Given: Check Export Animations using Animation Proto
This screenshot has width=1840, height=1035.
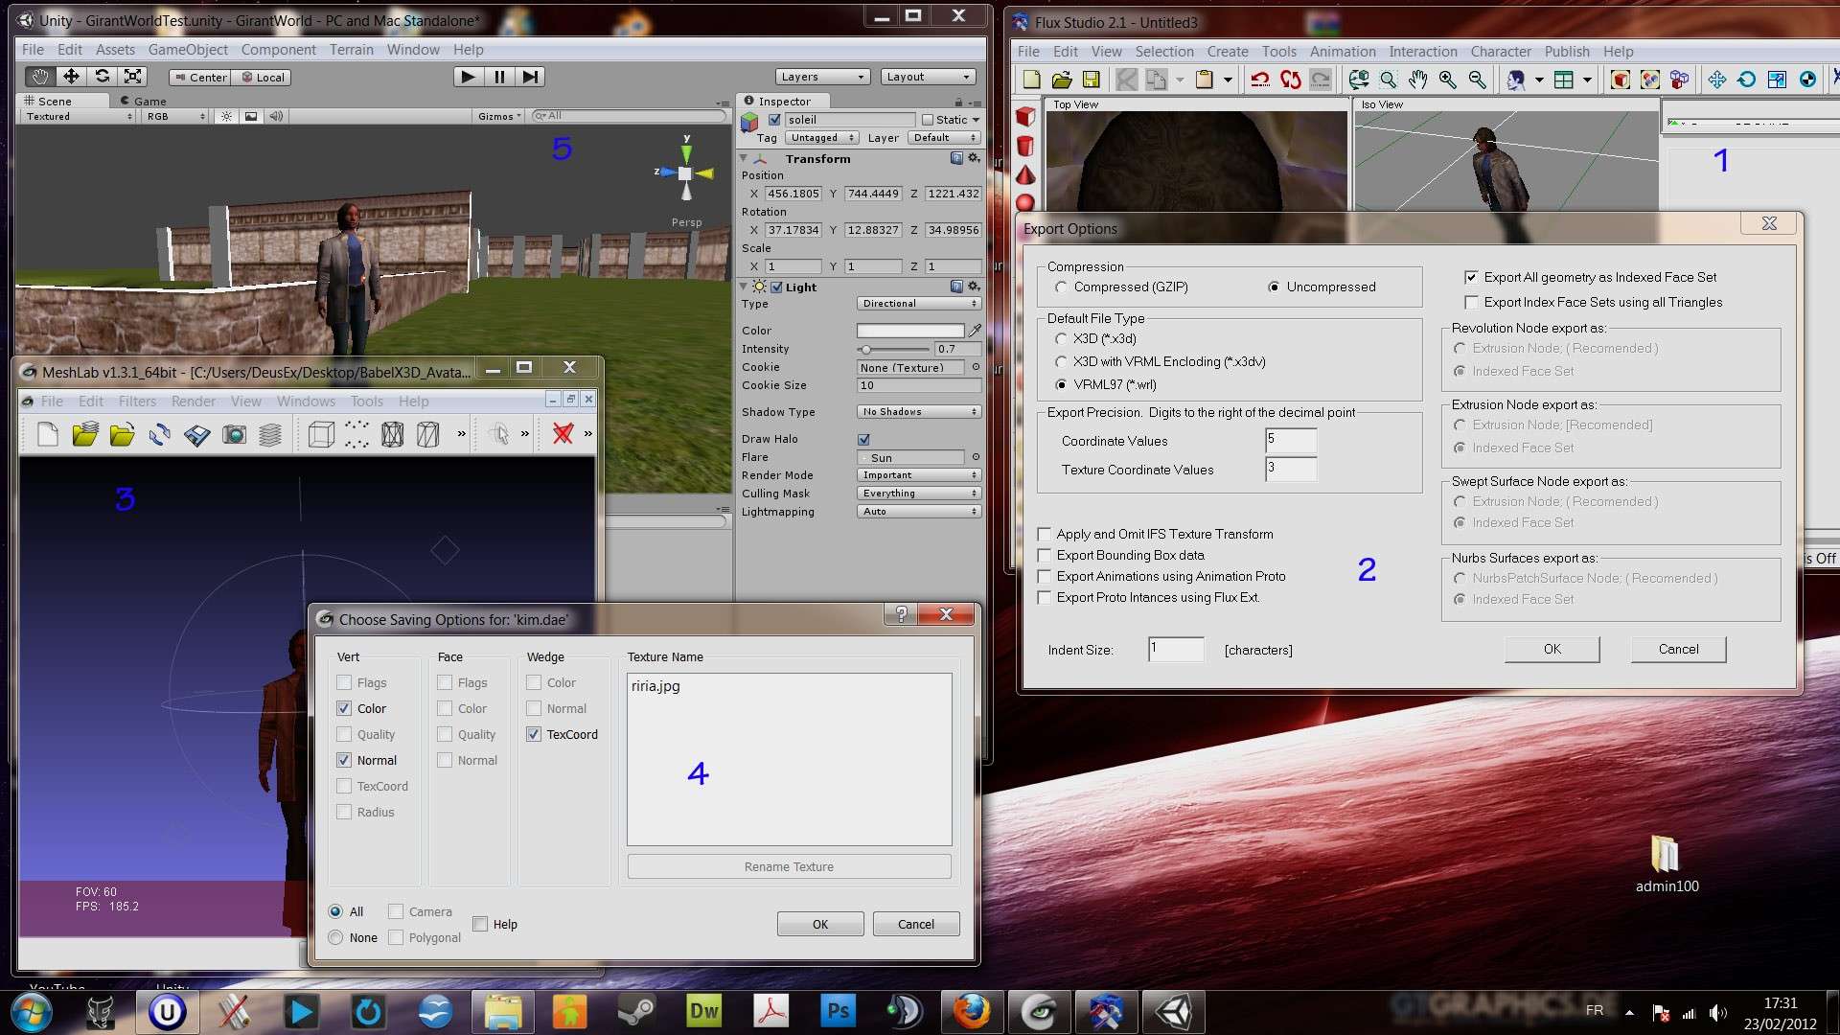Looking at the screenshot, I should pyautogui.click(x=1045, y=577).
